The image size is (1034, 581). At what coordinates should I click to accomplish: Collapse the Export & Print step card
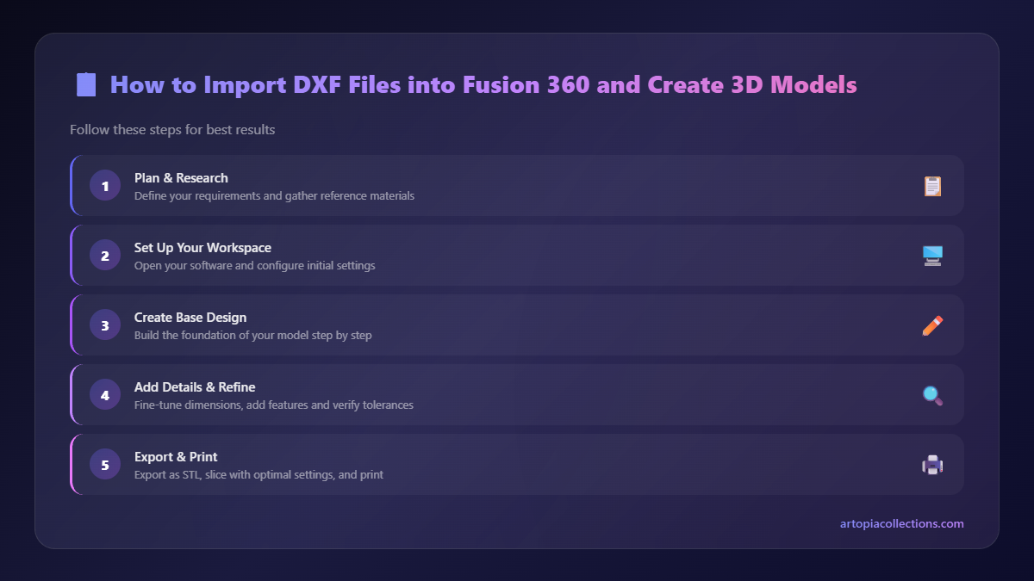pyautogui.click(x=517, y=464)
